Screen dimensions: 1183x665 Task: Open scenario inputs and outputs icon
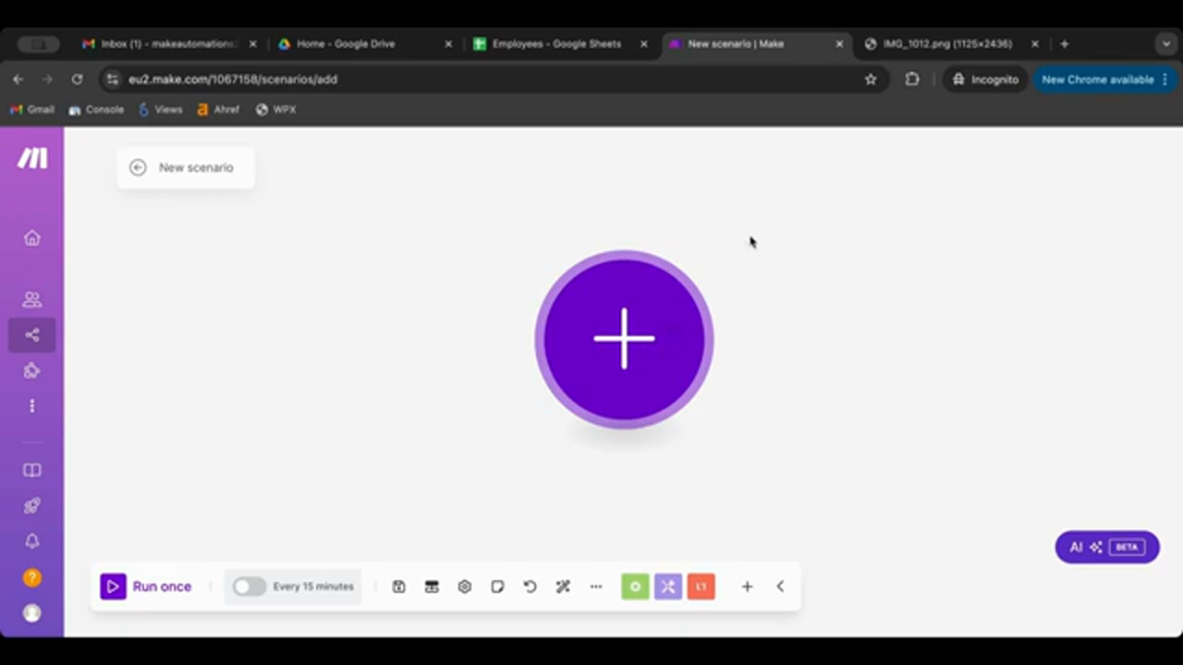coord(432,586)
